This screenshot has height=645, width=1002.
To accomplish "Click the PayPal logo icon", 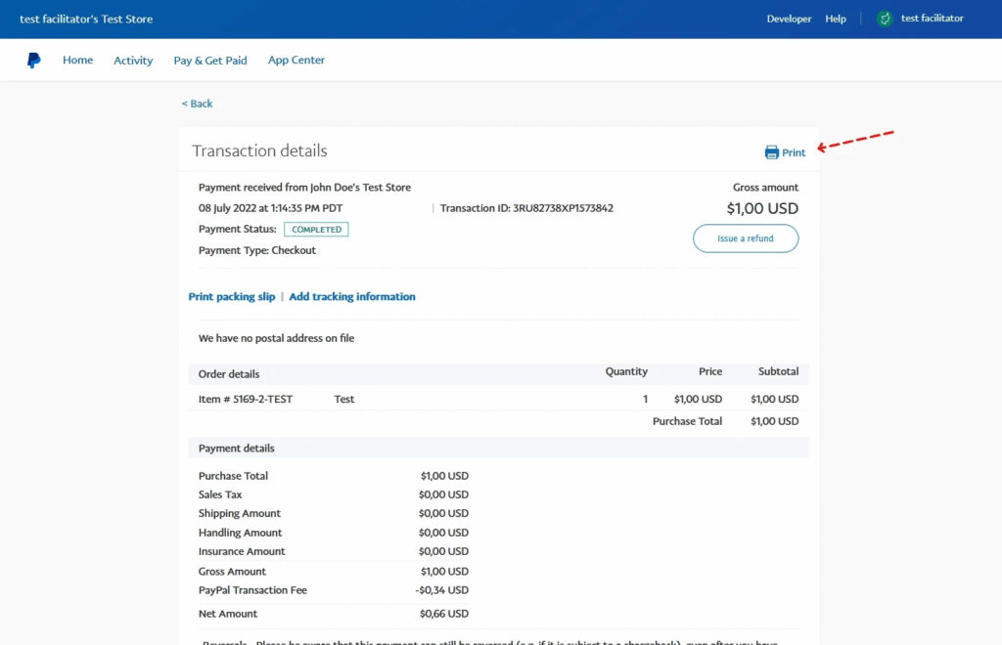I will (34, 61).
